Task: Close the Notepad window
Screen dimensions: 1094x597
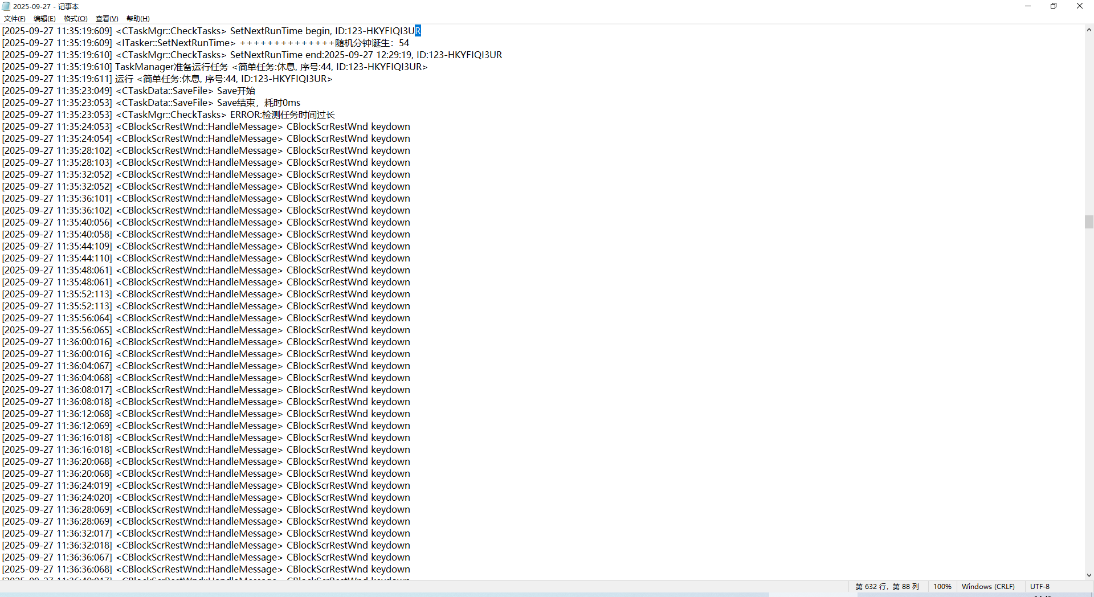Action: (1079, 6)
